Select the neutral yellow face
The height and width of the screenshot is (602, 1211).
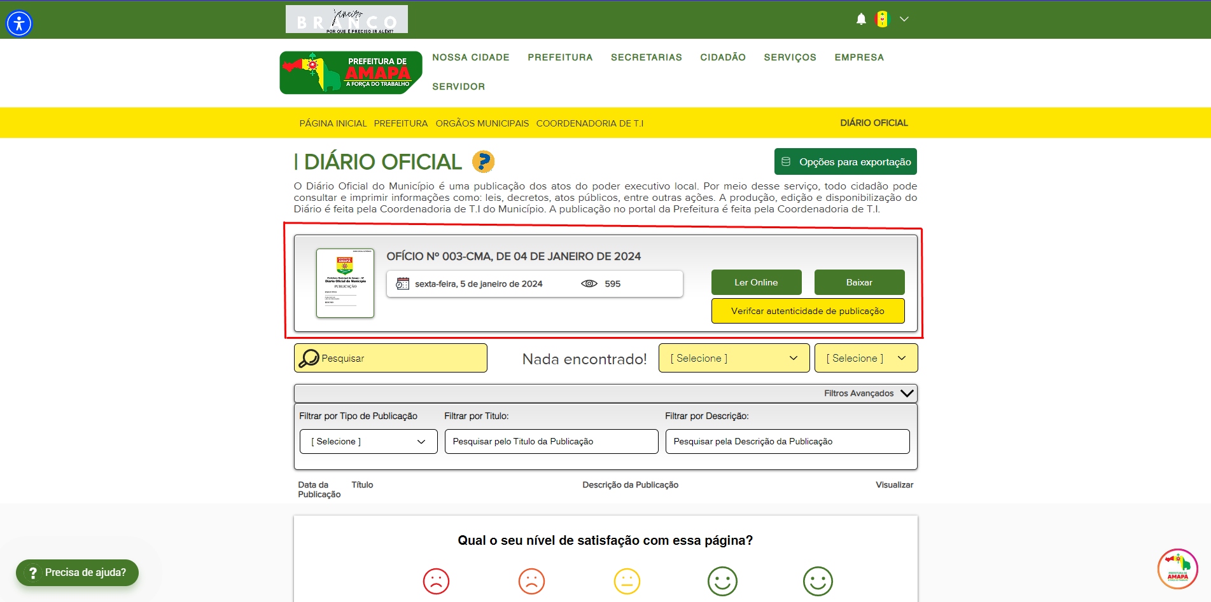[627, 581]
